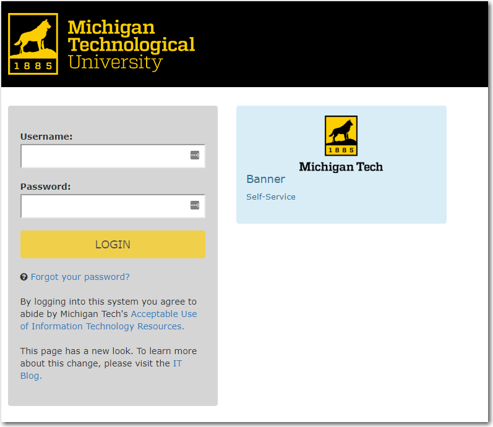This screenshot has height=427, width=493.
Task: Click the Michigan Technological University header text
Action: point(131,44)
